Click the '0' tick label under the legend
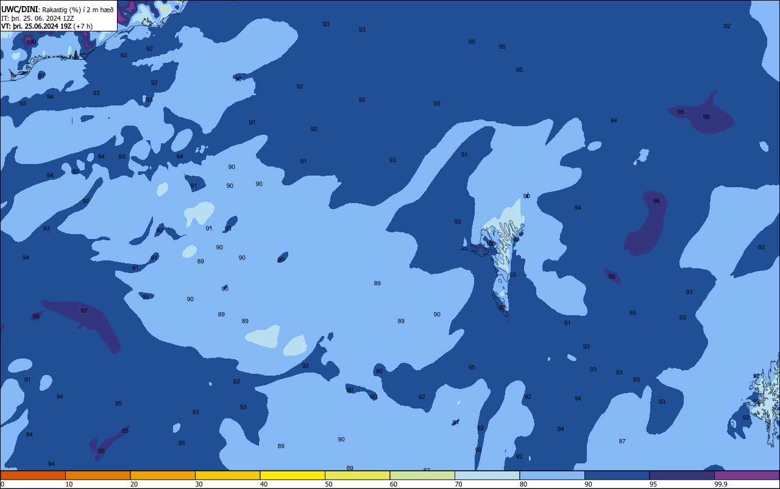This screenshot has height=489, width=780. tap(2, 484)
